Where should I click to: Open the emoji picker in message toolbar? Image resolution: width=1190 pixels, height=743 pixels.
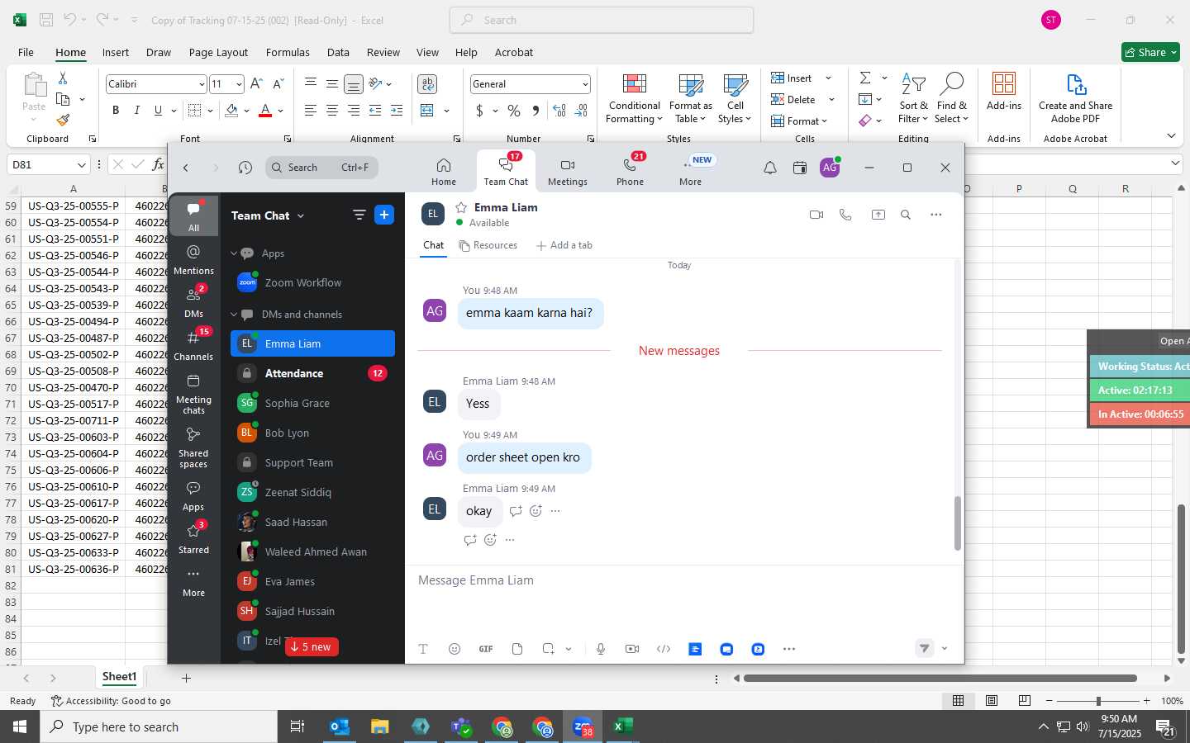[455, 649]
